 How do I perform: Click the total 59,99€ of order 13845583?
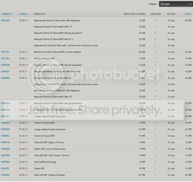coord(188,175)
